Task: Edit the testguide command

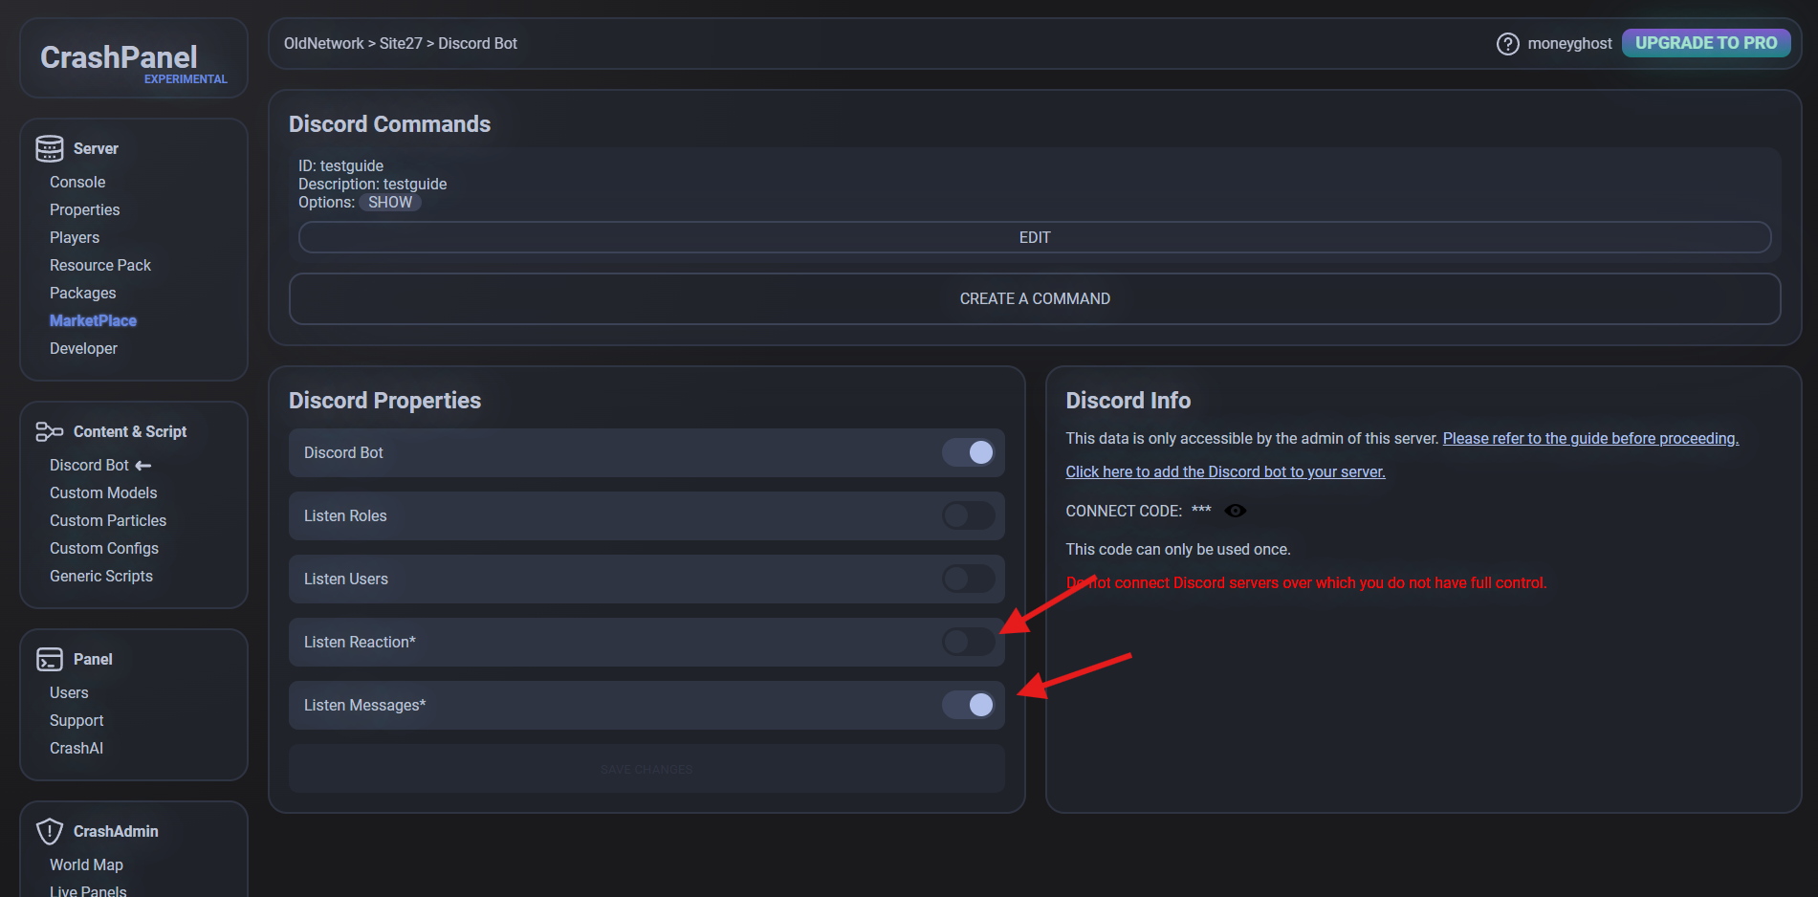Action: click(1035, 237)
